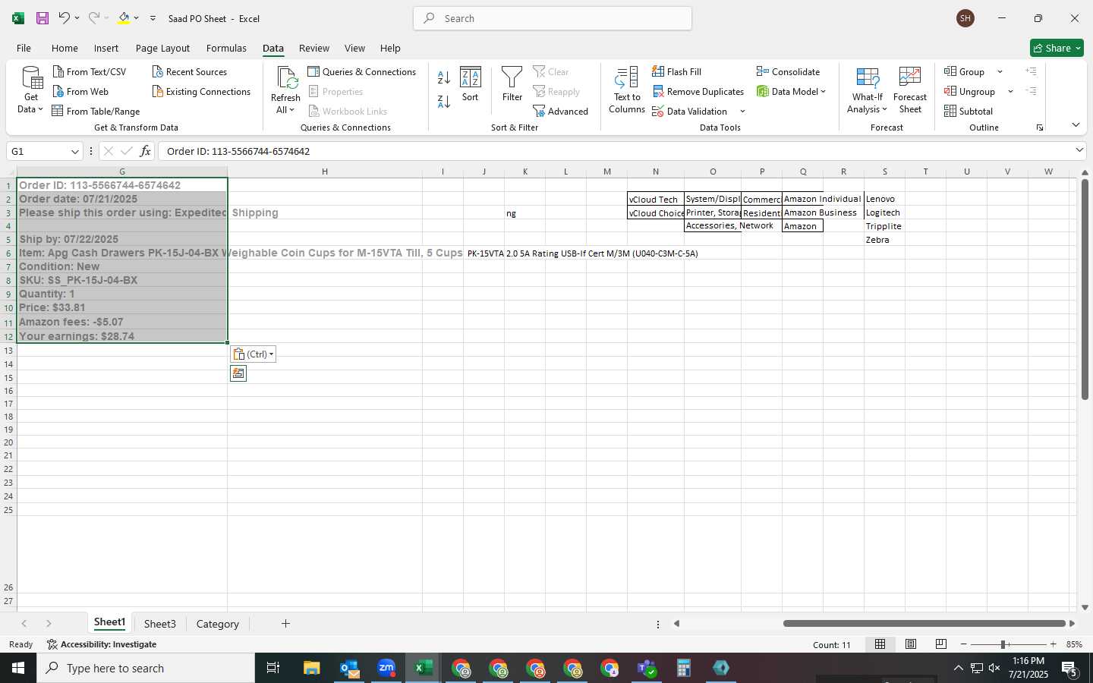Sort A to Z ascending
Screen dimensions: 1093x683
(444, 77)
